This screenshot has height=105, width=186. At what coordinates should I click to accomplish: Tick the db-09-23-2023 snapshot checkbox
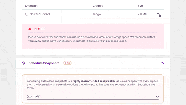(27, 14)
